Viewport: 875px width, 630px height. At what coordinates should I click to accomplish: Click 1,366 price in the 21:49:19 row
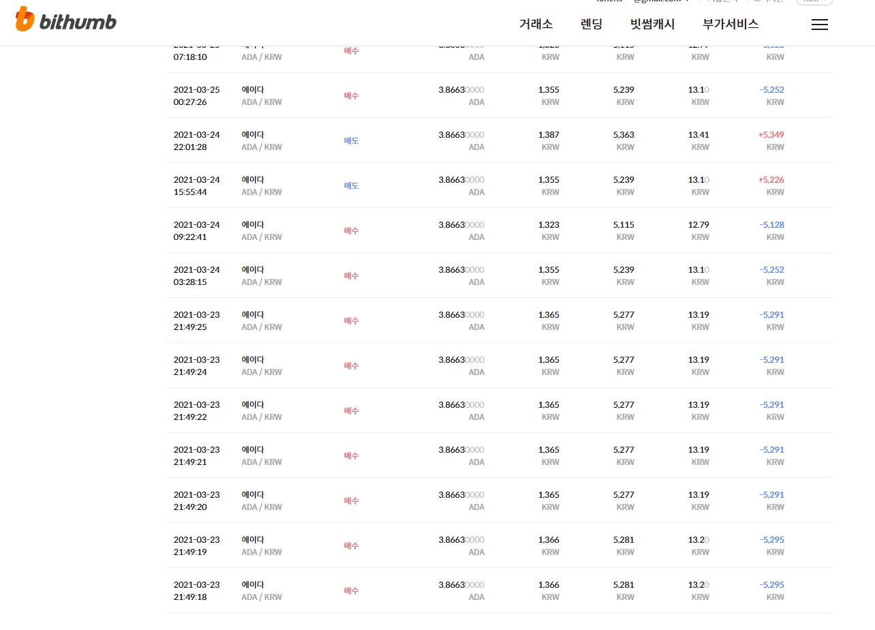click(x=549, y=540)
